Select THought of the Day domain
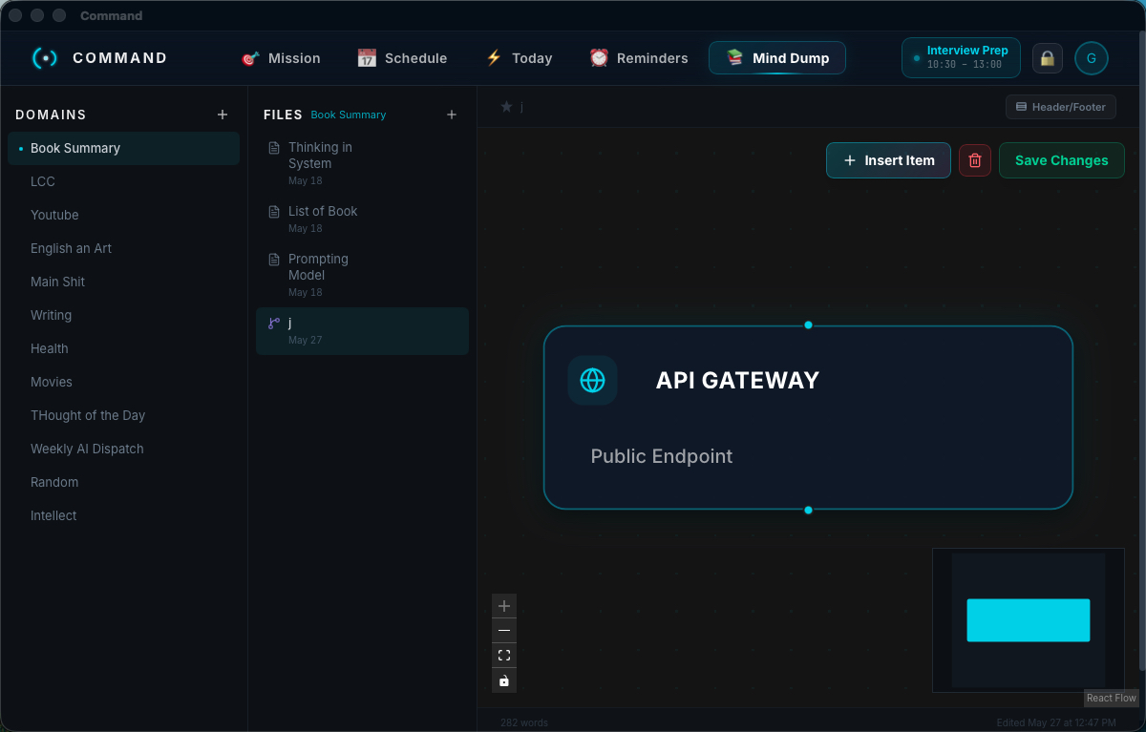Screen dimensions: 1146x732 tap(123, 415)
